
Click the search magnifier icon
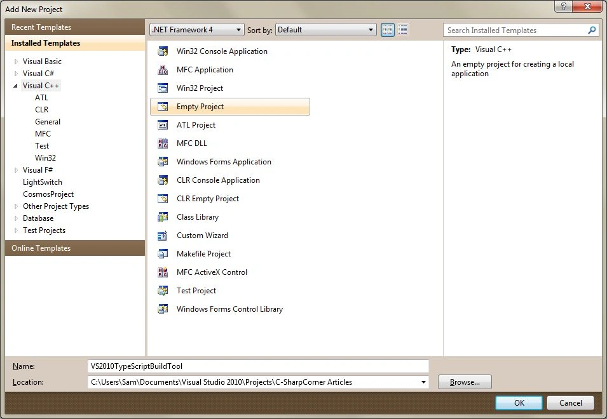[592, 30]
